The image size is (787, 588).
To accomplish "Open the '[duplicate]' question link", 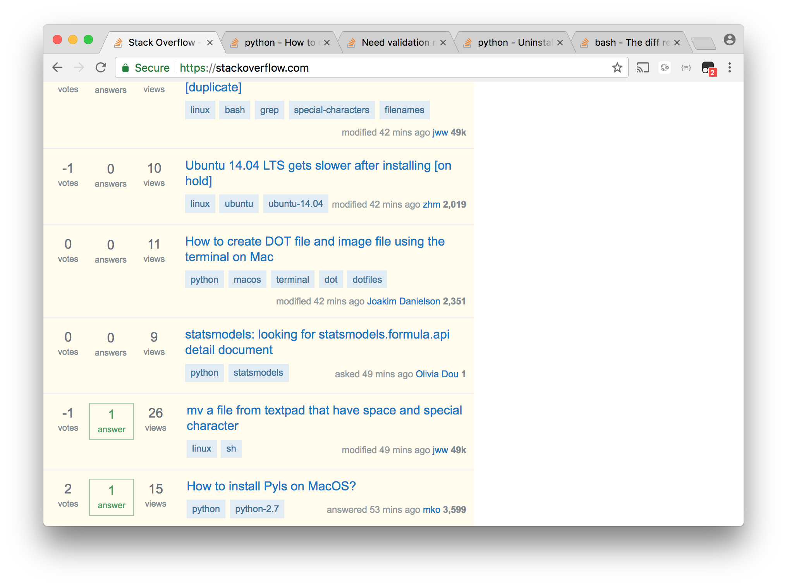I will click(213, 87).
